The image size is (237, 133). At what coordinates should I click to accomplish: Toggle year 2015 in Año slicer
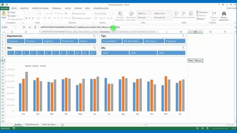pyautogui.click(x=143, y=53)
